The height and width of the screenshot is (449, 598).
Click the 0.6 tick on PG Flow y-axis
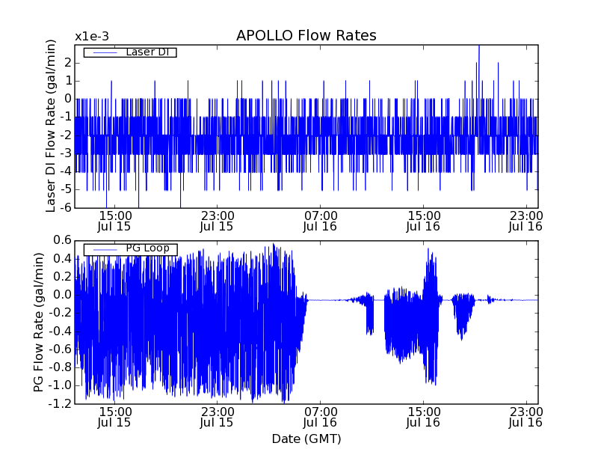pyautogui.click(x=63, y=240)
